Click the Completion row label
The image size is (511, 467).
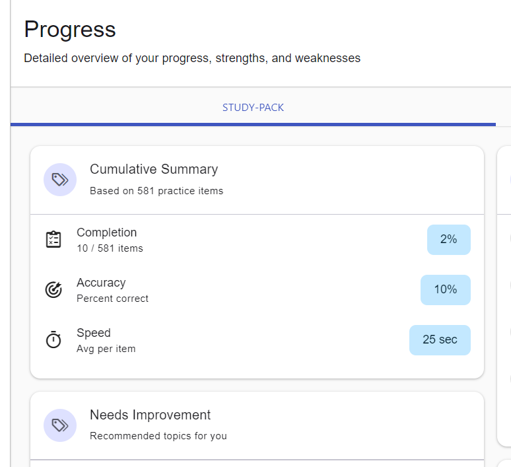(107, 233)
